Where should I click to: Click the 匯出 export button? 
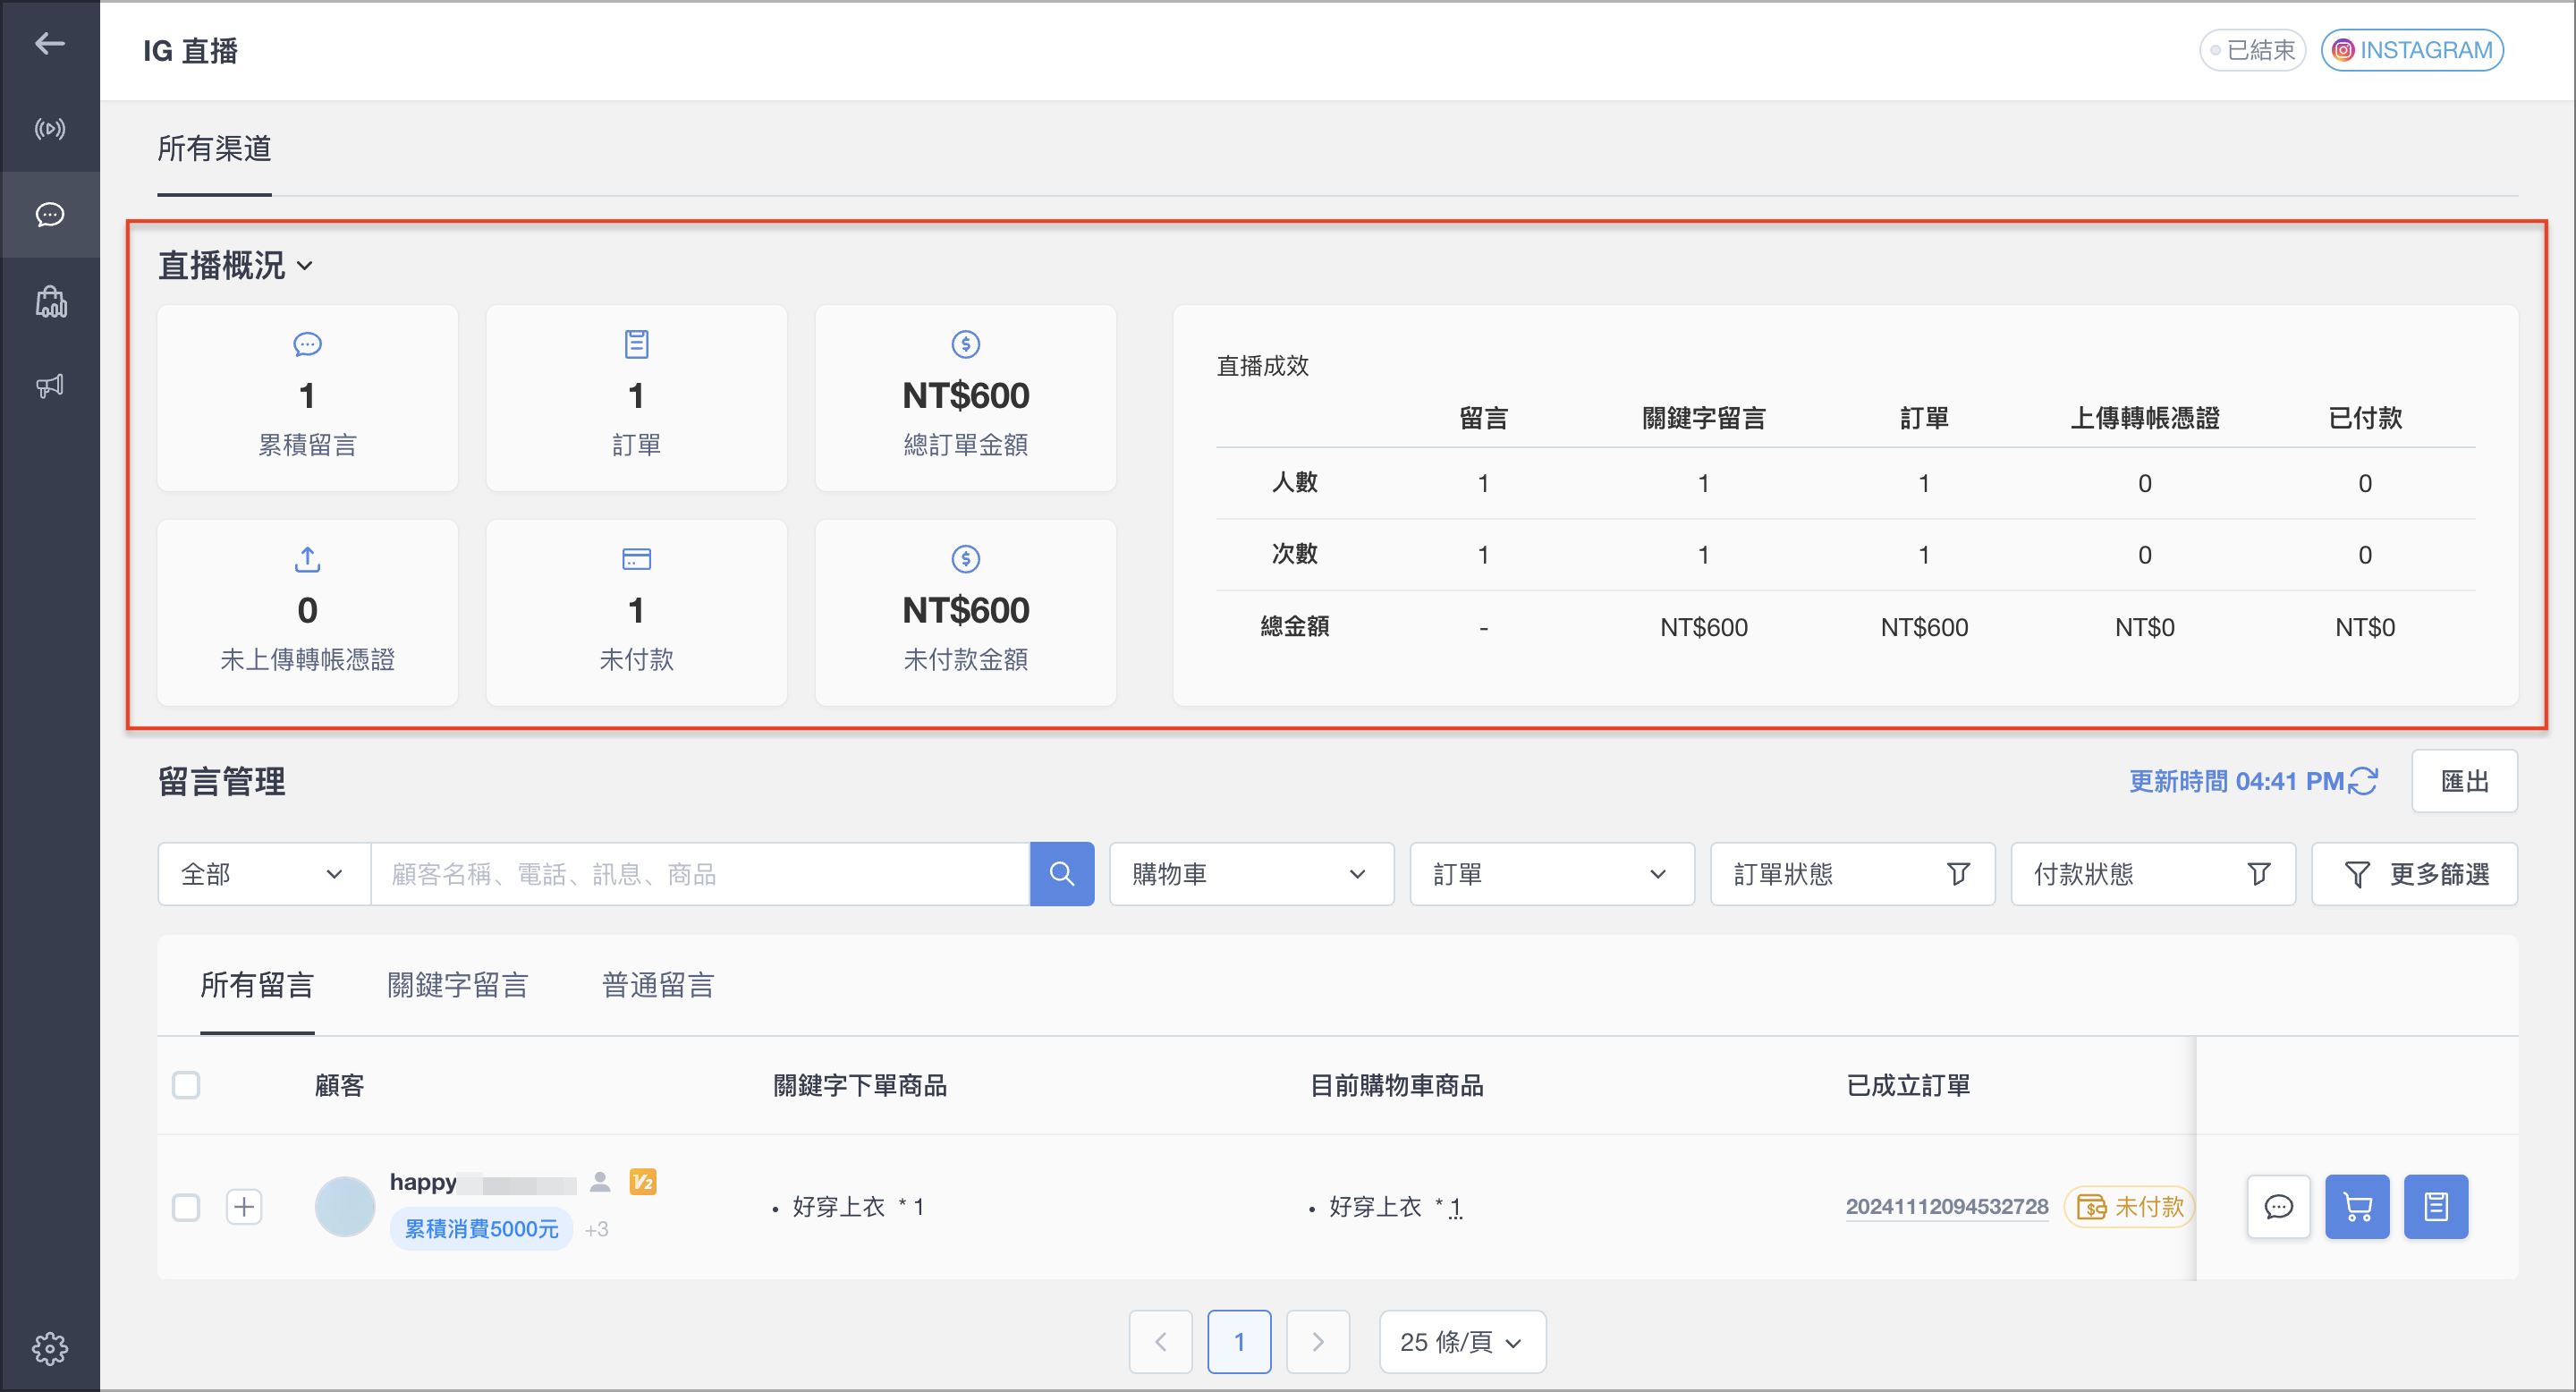[2464, 781]
